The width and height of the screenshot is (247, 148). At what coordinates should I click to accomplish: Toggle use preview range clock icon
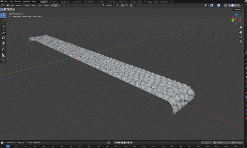tap(215, 143)
